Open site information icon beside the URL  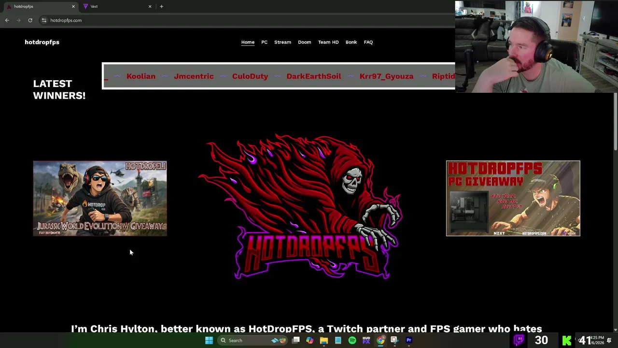click(x=44, y=20)
